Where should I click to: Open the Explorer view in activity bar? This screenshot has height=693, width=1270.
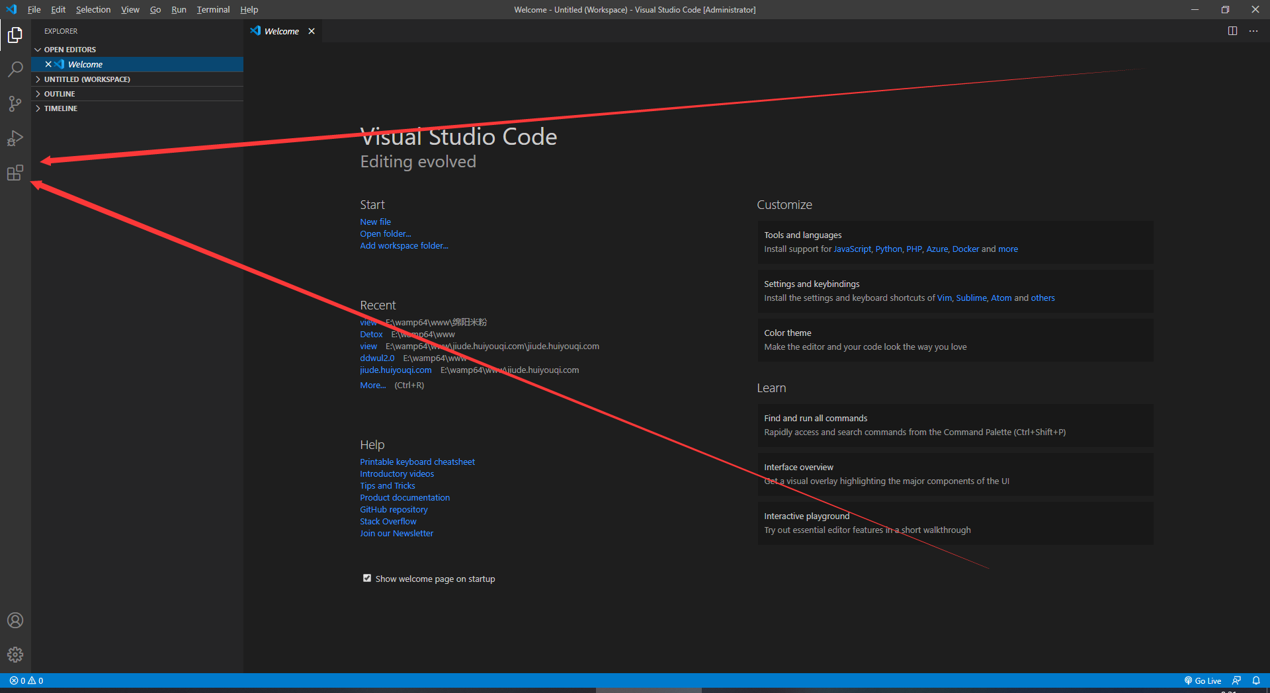[15, 34]
